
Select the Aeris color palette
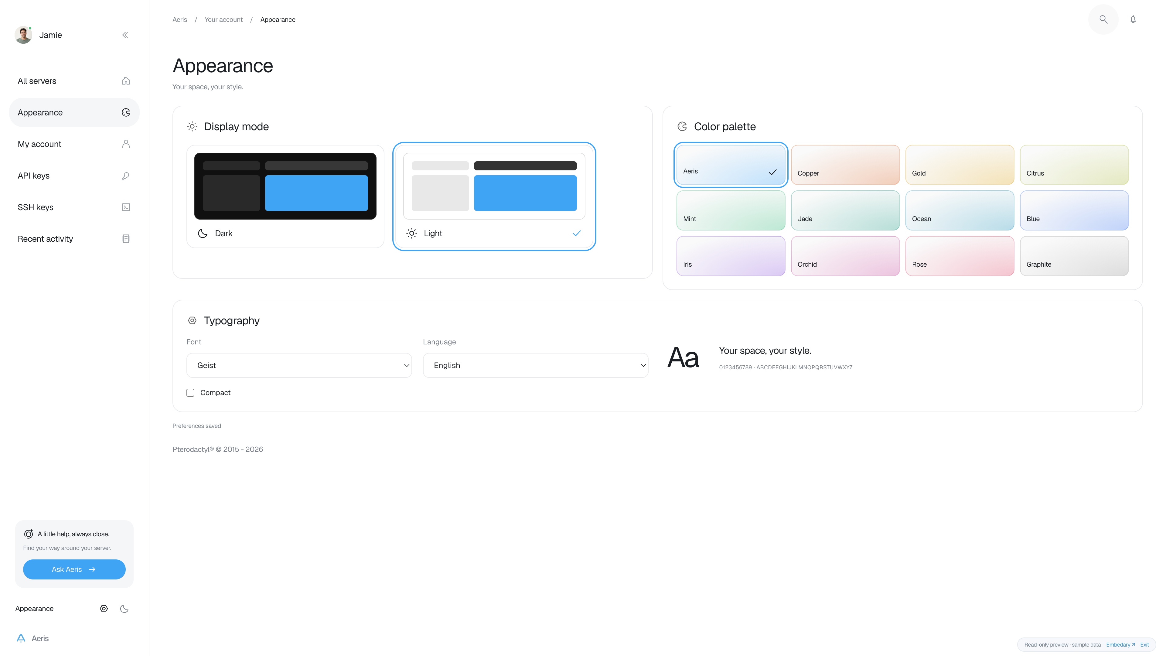click(731, 165)
